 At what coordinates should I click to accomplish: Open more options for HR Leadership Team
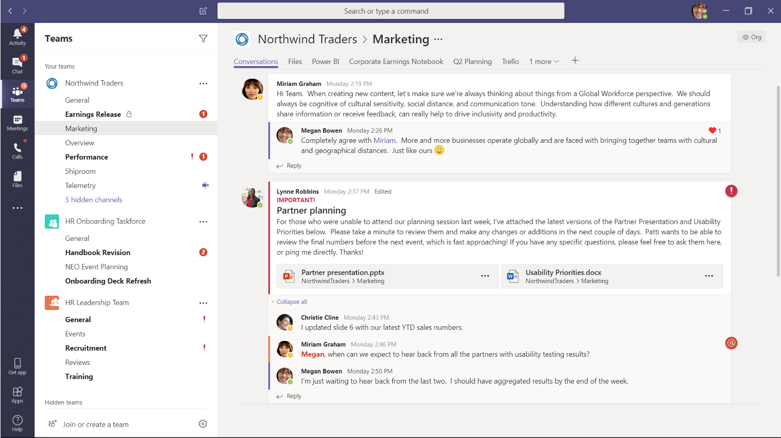203,303
